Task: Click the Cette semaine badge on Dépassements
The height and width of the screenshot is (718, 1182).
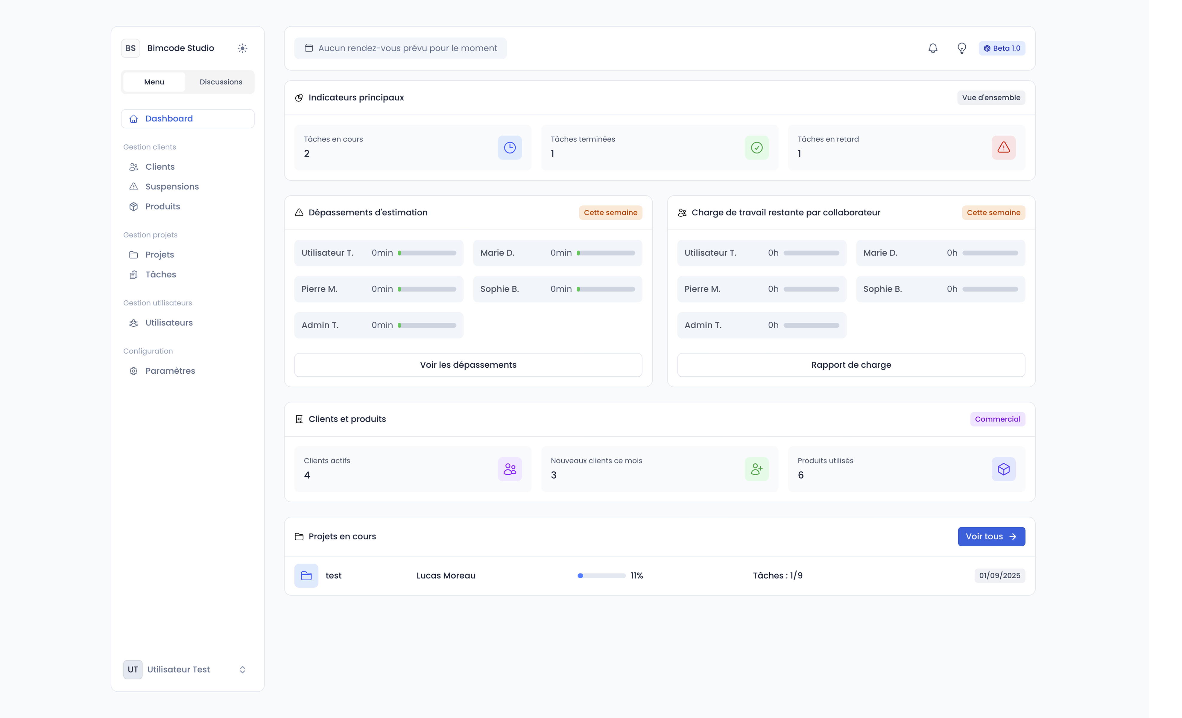Action: point(610,212)
